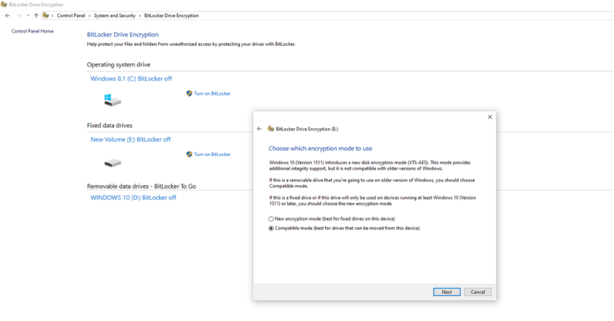Expand New Volume (E:) BitLocker off

[130, 140]
